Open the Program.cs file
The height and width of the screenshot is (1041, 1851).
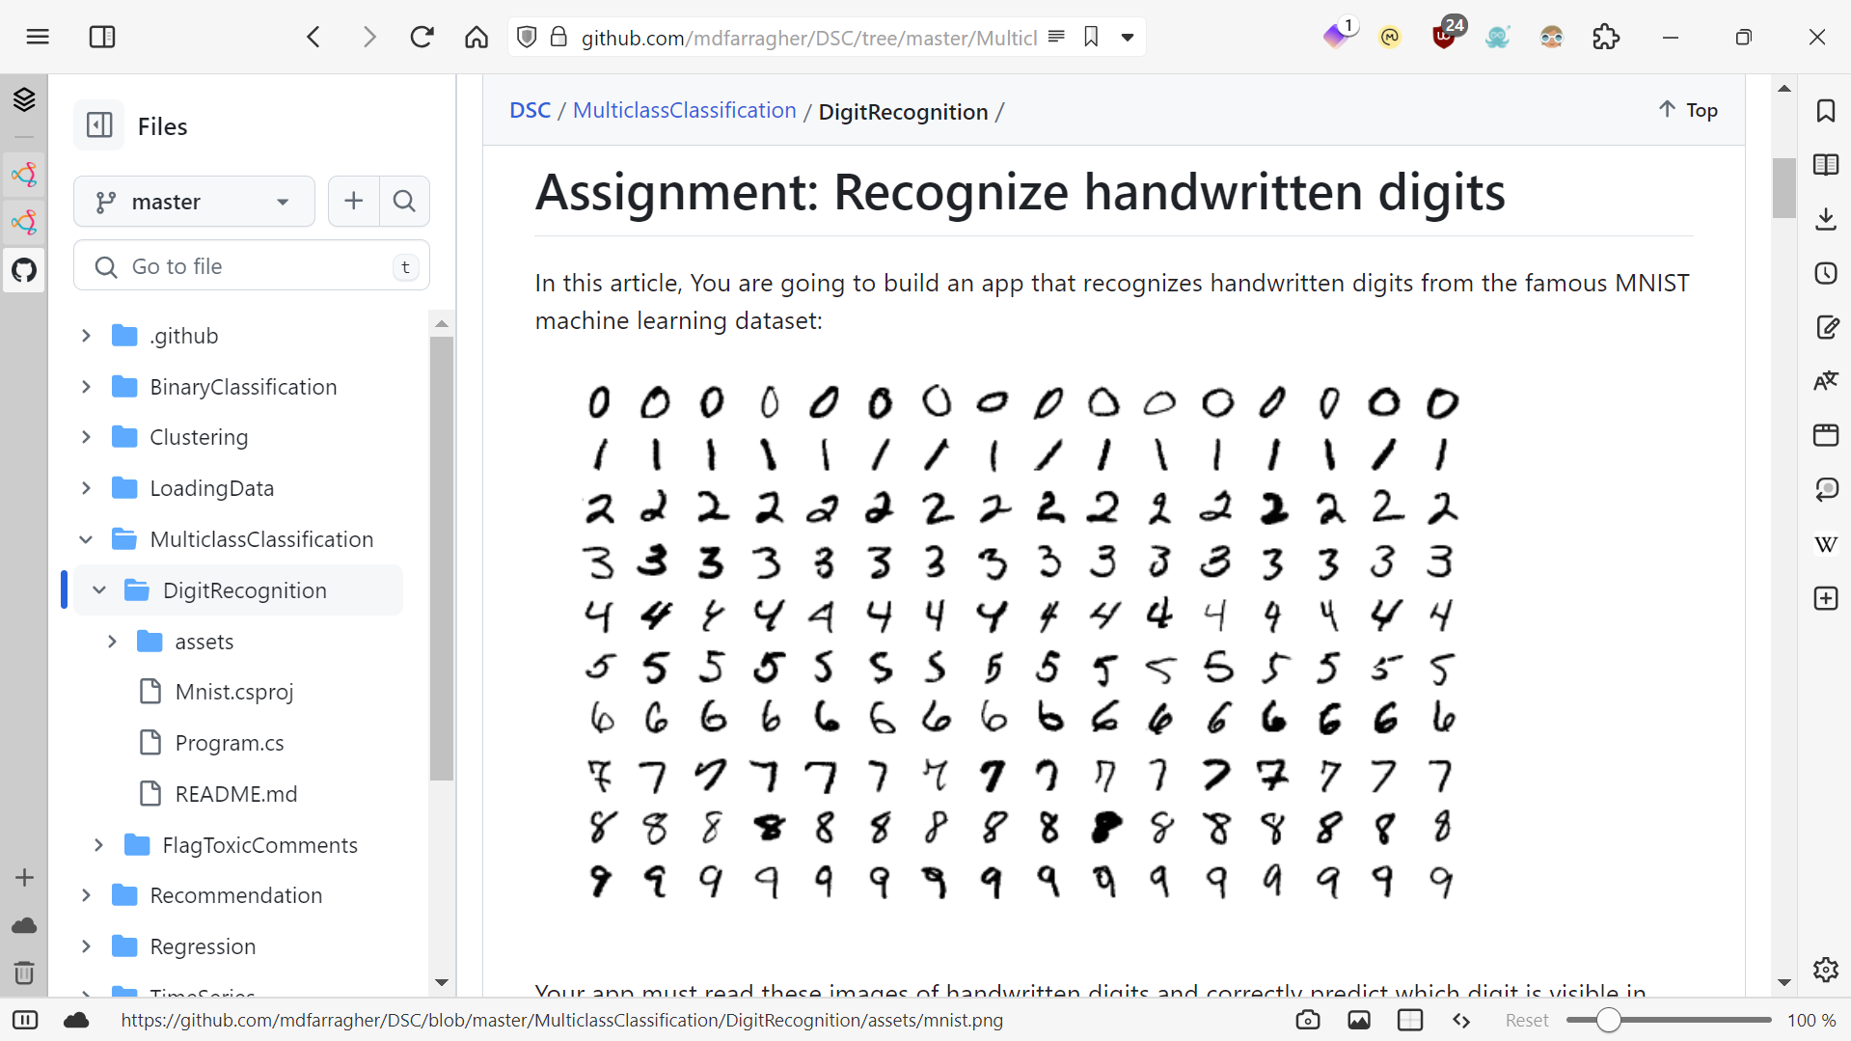click(229, 743)
